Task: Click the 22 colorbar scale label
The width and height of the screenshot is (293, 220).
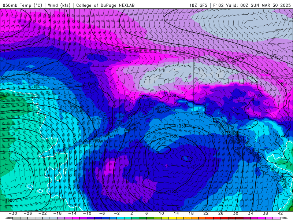Action: click(x=206, y=213)
